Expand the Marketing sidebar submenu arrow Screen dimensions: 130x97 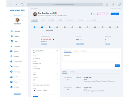(x=25, y=77)
